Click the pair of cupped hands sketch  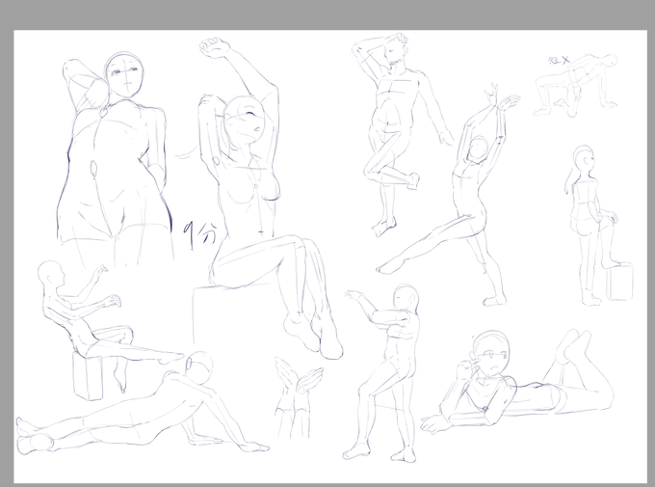(298, 396)
